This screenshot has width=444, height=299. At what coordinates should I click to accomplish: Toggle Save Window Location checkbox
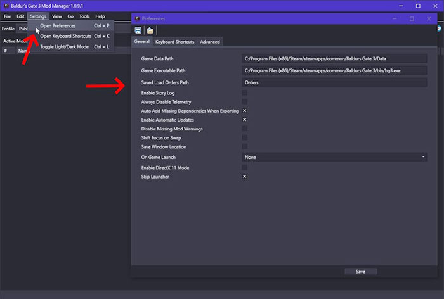tap(244, 147)
